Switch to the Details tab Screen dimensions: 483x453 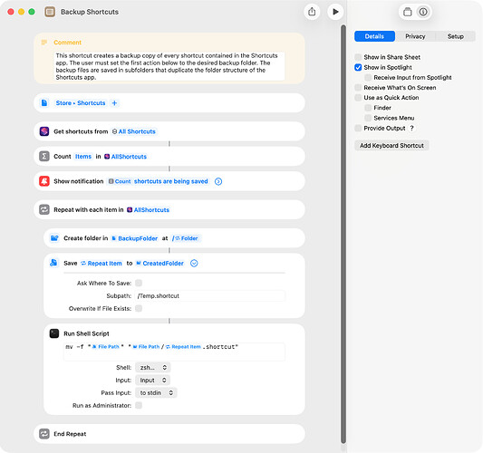point(374,36)
